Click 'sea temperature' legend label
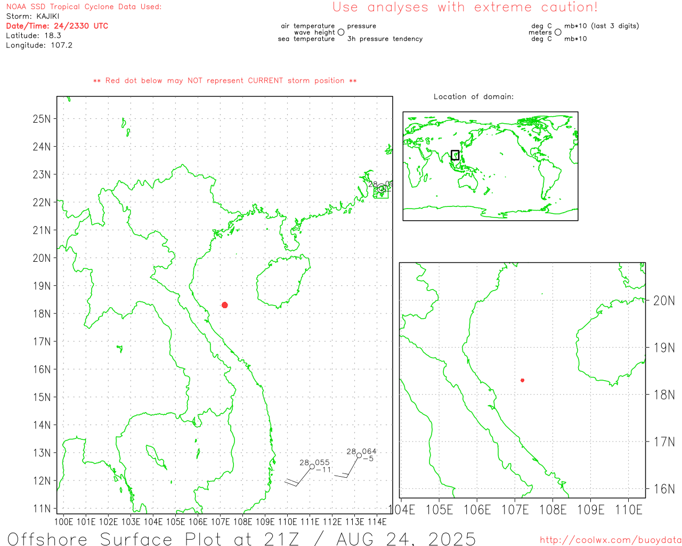 pos(306,39)
